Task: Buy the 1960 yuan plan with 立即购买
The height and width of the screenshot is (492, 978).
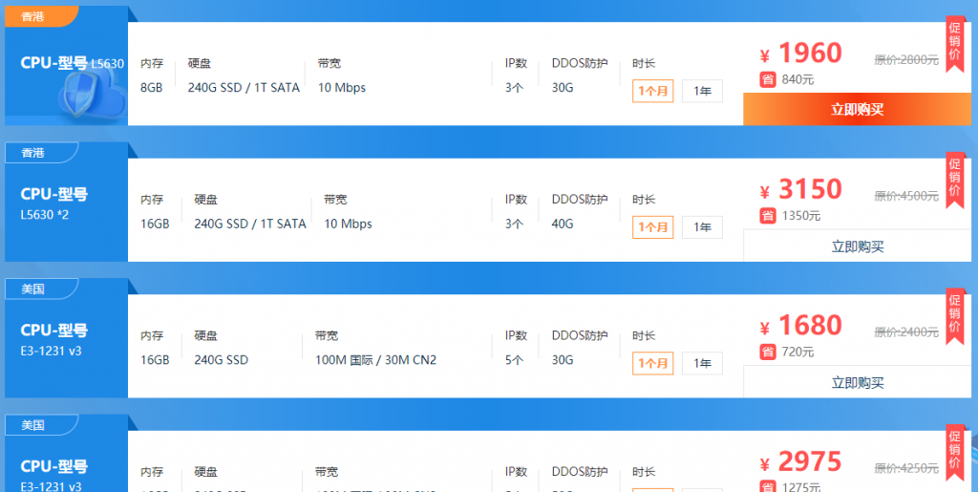Action: click(857, 109)
